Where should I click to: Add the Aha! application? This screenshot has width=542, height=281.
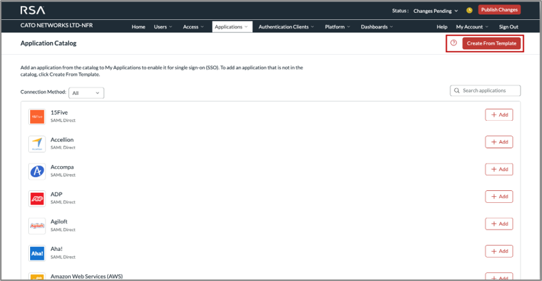click(x=499, y=251)
